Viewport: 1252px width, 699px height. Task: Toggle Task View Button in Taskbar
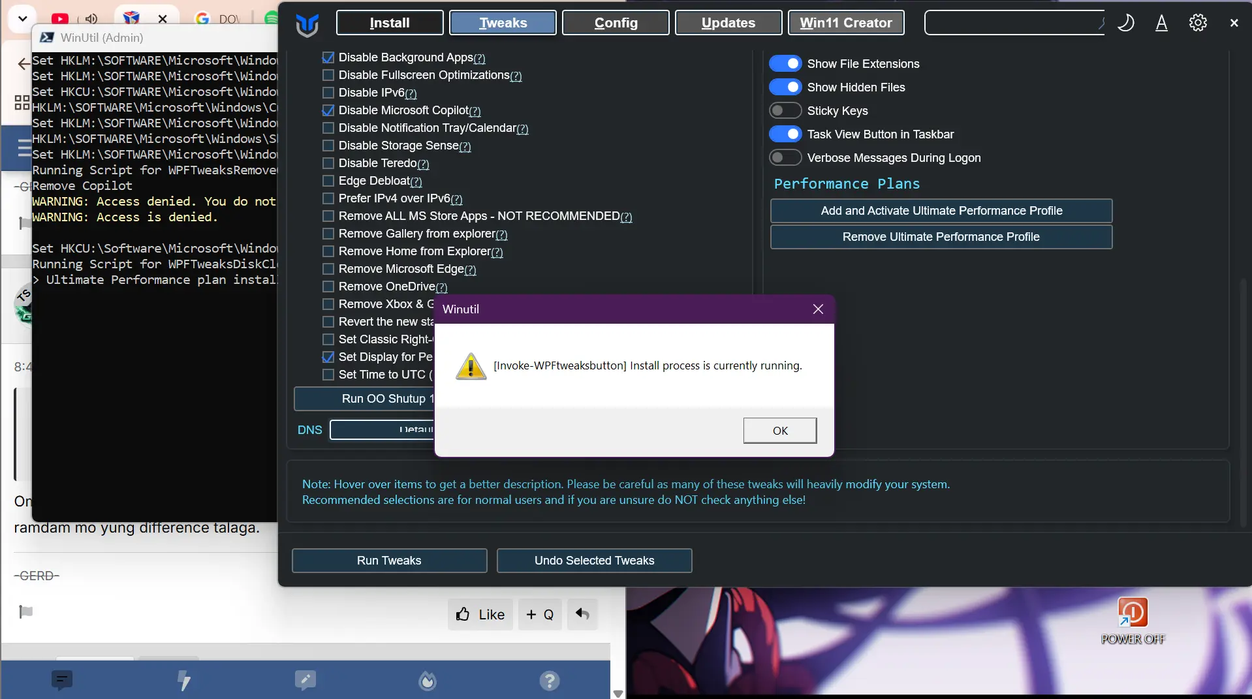[785, 134]
